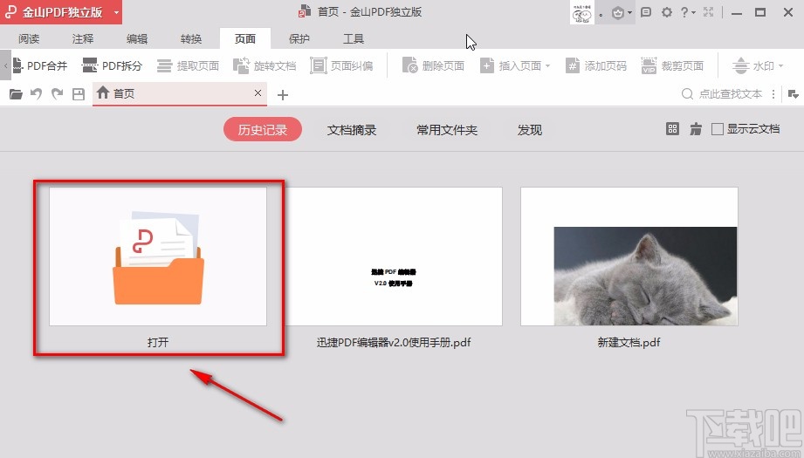Click the 迅捷PDF编辑器v2.0使用手册.pdf file name
This screenshot has height=458, width=804.
394,342
